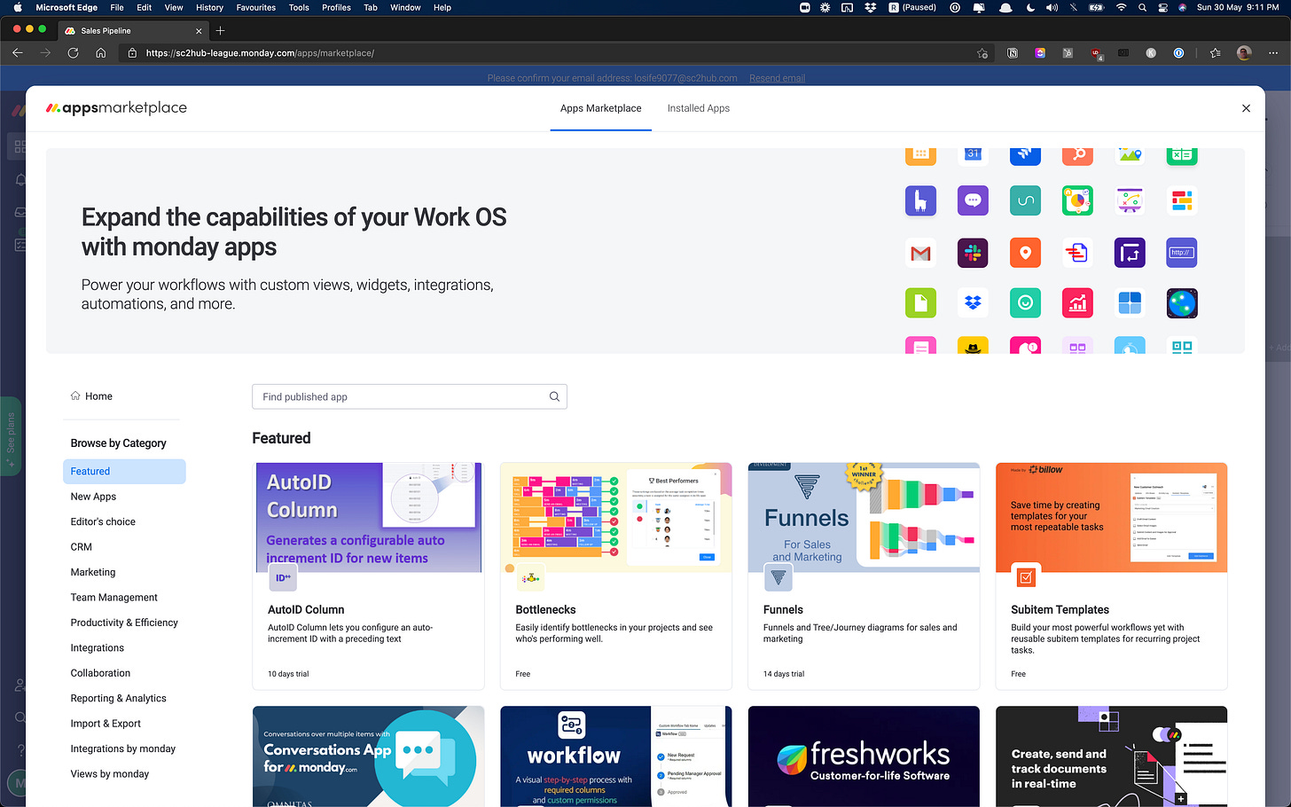Open the workflow app card
Screen dimensions: 1291x807
click(616, 756)
